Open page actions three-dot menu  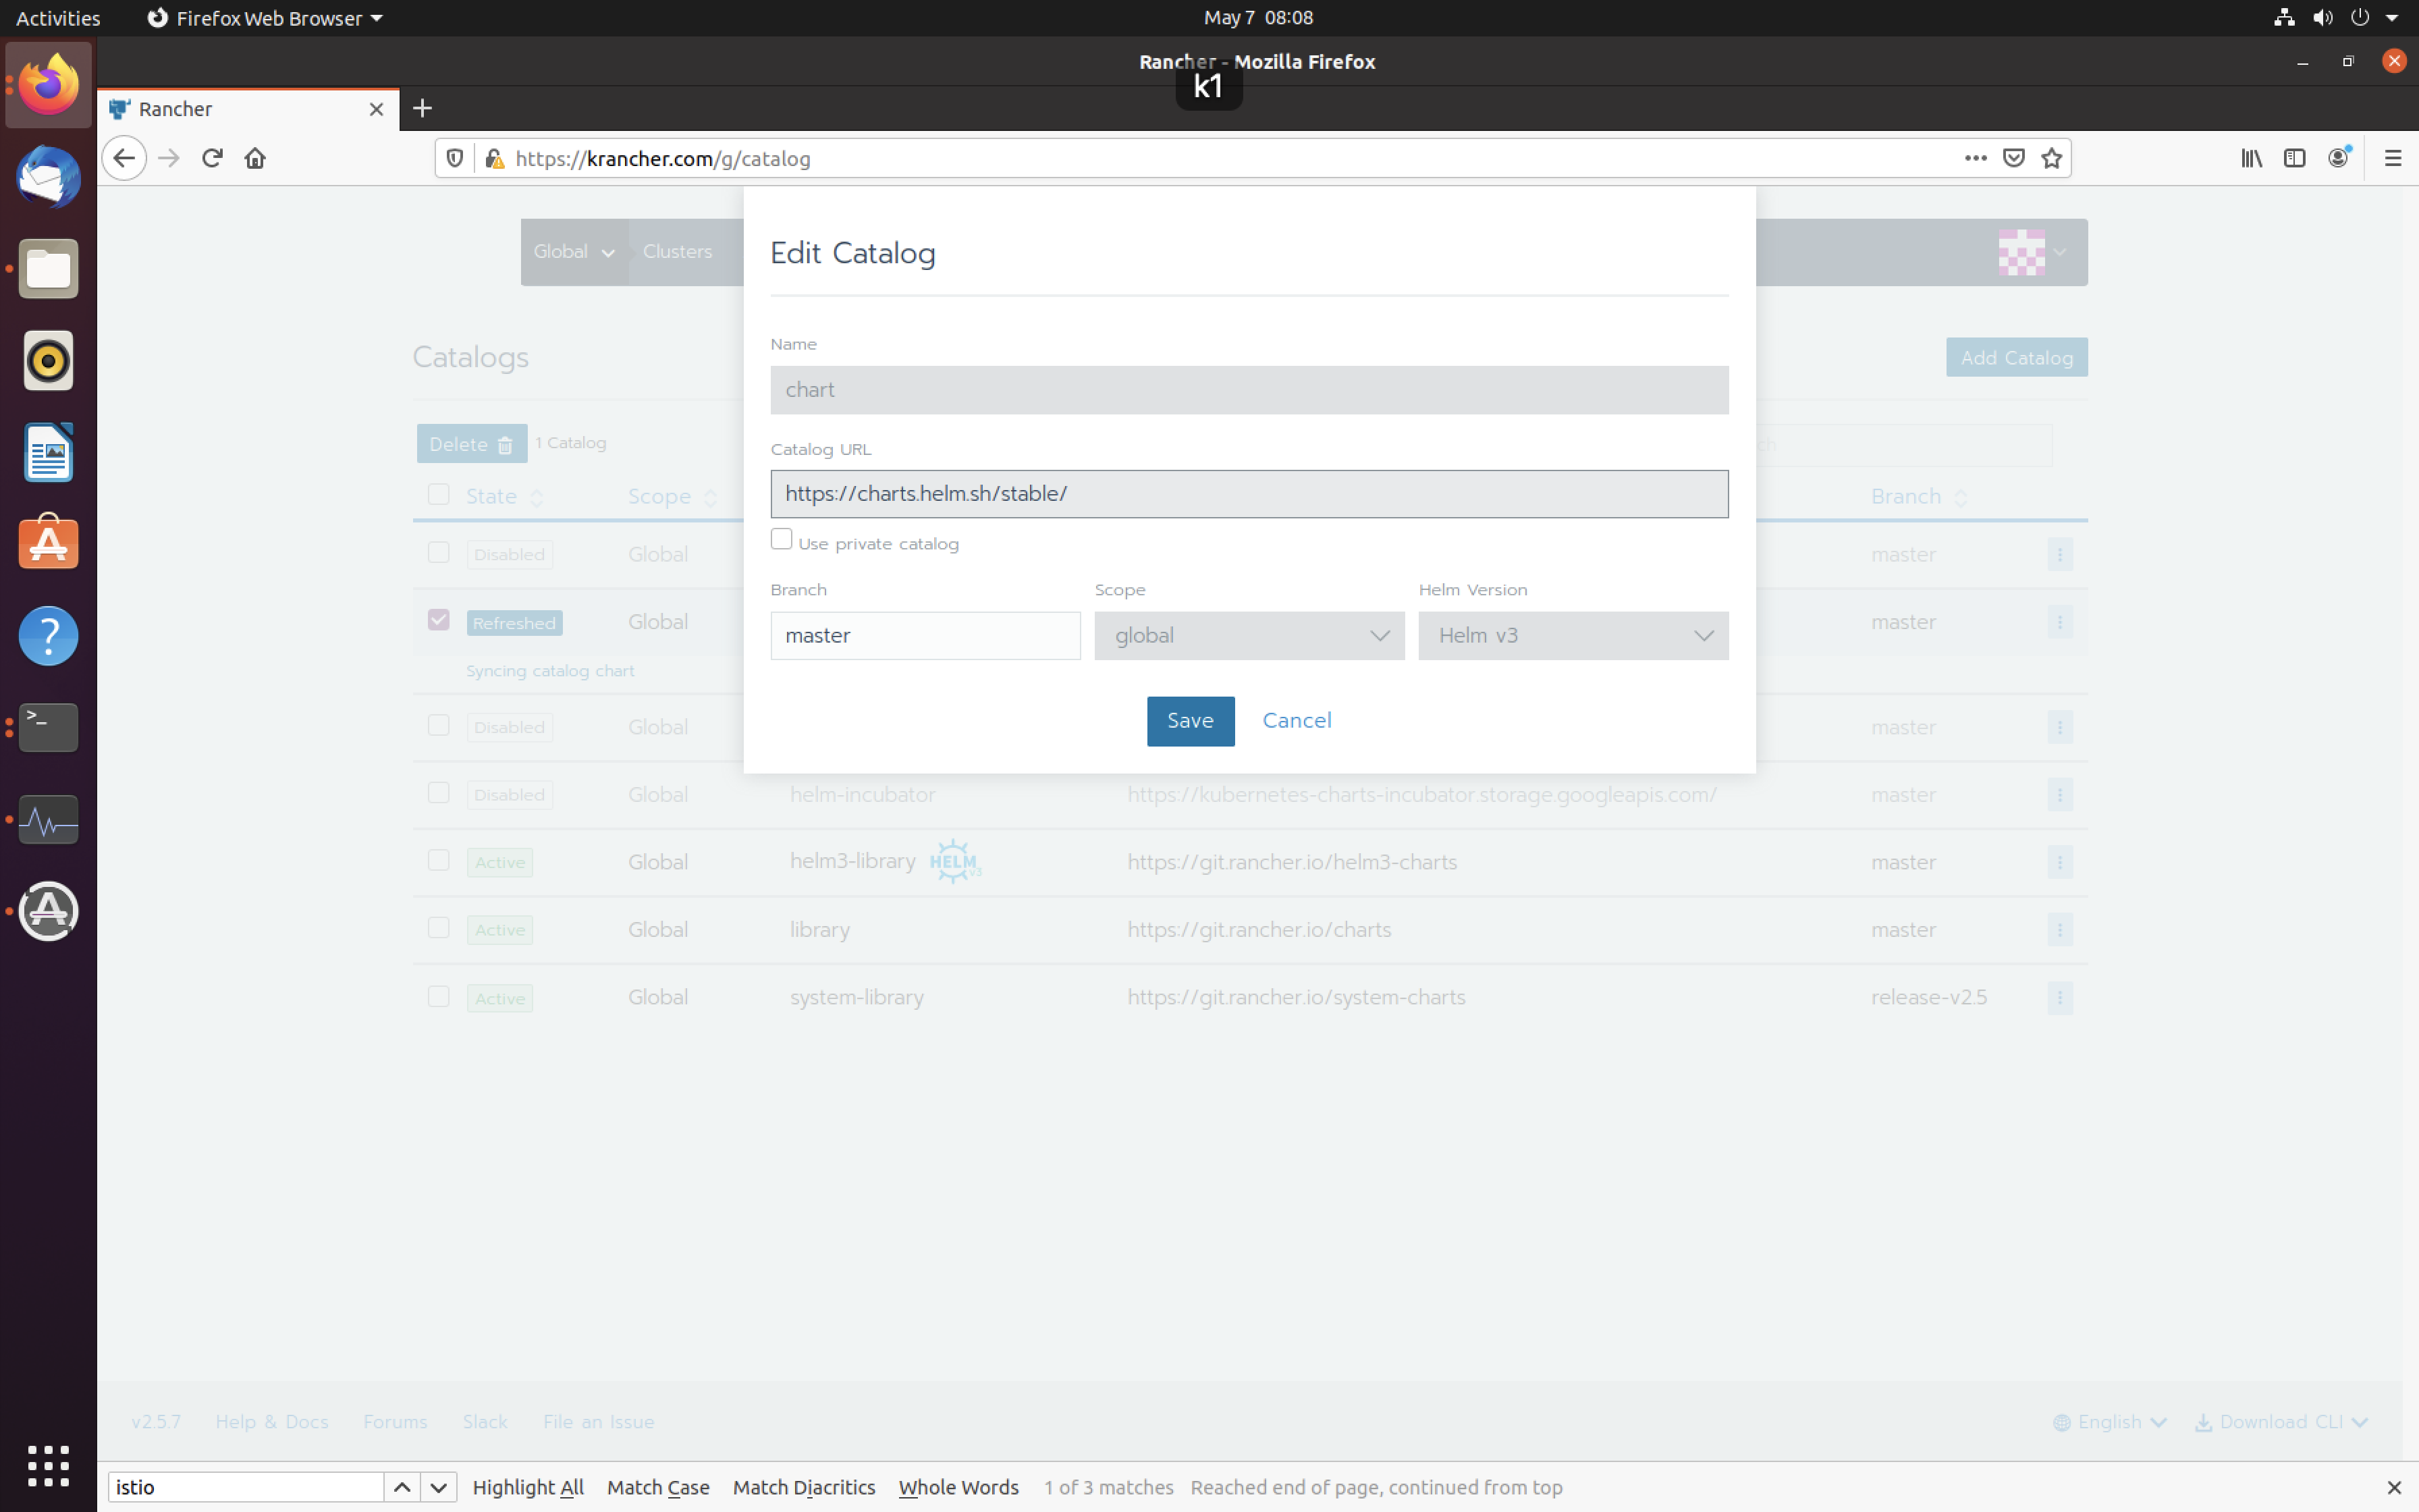pos(1975,158)
